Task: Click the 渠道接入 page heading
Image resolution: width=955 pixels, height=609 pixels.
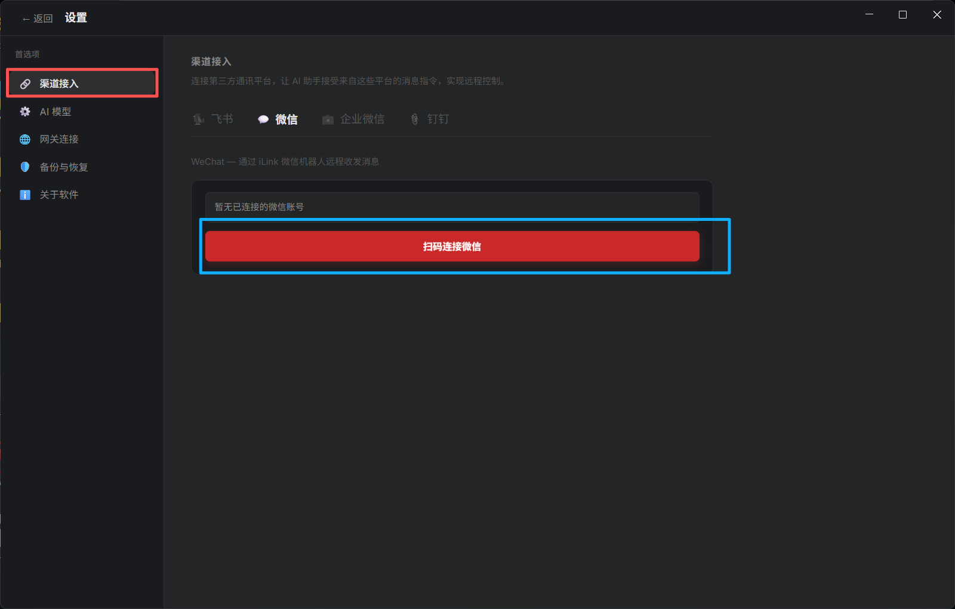Action: pos(211,61)
